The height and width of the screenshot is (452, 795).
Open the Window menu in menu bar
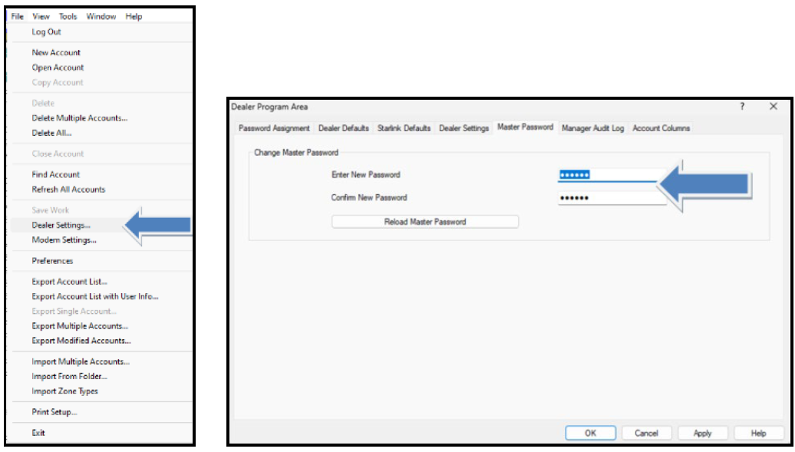click(x=101, y=16)
